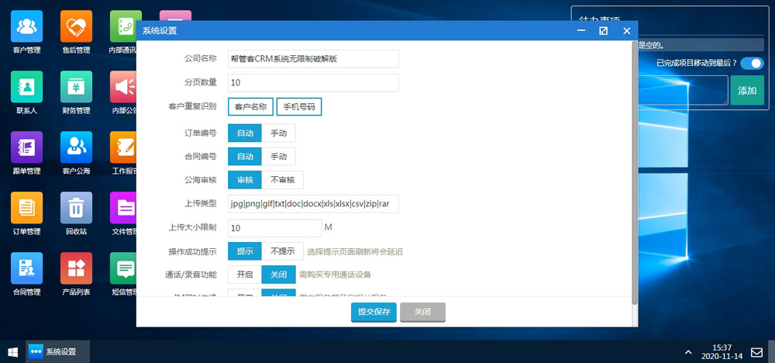Enable 通话/录音功能 with 开启
Viewport: 775px width, 363px height.
pyautogui.click(x=244, y=275)
